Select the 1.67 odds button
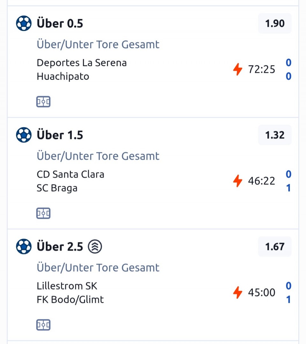 pos(275,246)
